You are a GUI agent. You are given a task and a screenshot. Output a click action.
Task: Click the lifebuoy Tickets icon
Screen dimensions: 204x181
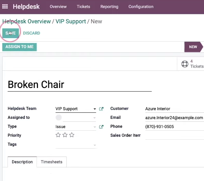click(185, 64)
